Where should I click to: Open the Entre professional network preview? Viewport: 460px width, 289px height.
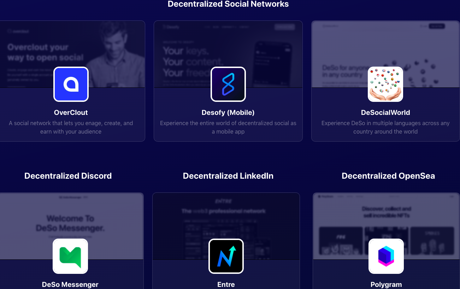(226, 226)
